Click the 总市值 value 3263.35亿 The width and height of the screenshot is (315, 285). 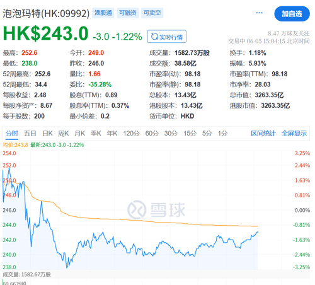click(x=269, y=95)
